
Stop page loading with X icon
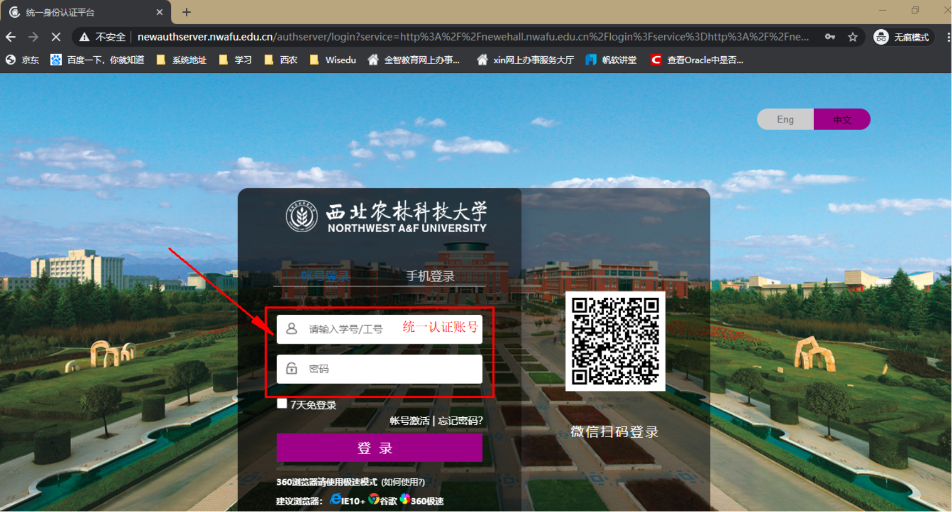point(56,37)
